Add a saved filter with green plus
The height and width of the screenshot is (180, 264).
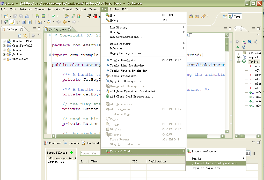(x=71, y=153)
